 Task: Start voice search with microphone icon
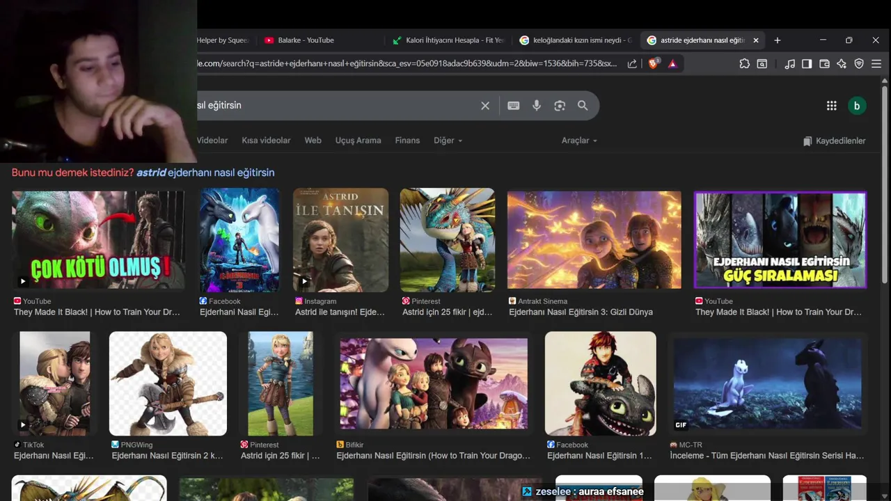click(x=537, y=106)
